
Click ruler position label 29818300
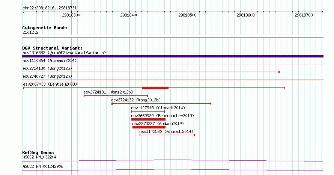coord(71,15)
